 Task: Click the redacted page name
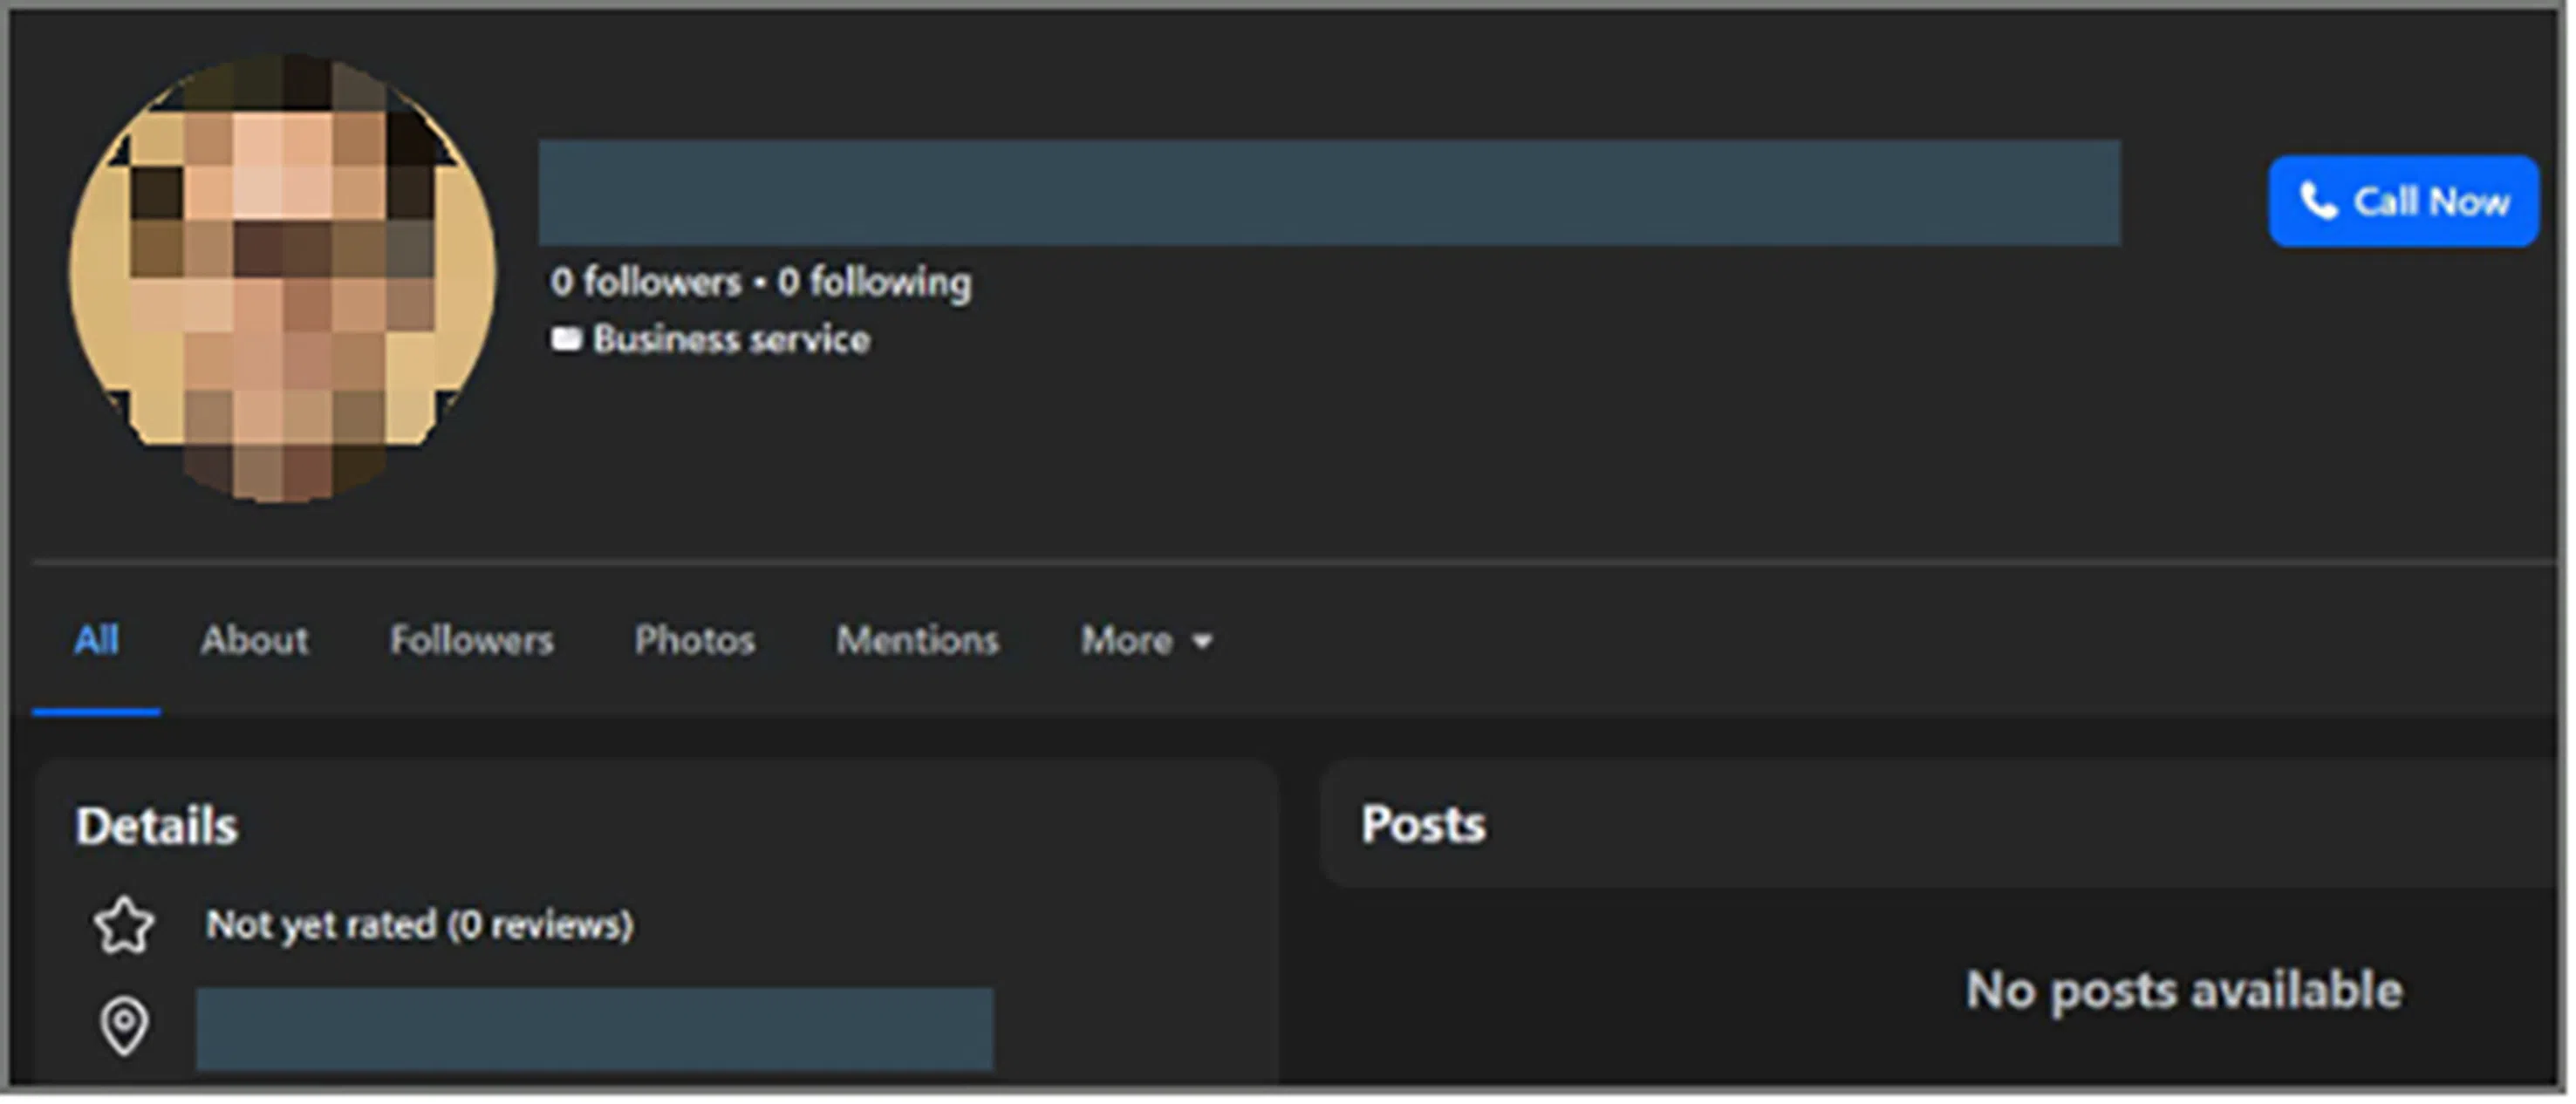(x=1329, y=193)
